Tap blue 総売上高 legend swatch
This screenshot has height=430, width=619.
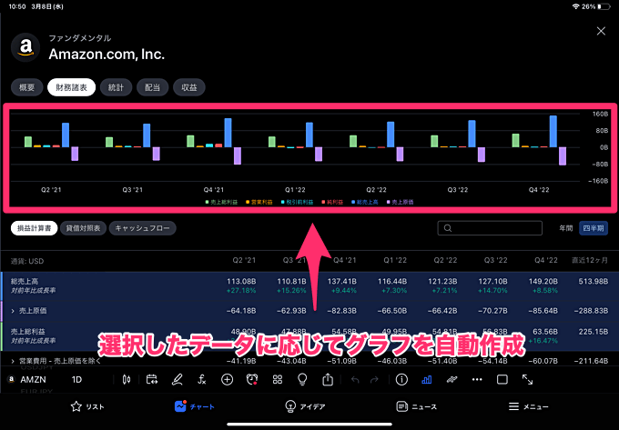pos(353,202)
